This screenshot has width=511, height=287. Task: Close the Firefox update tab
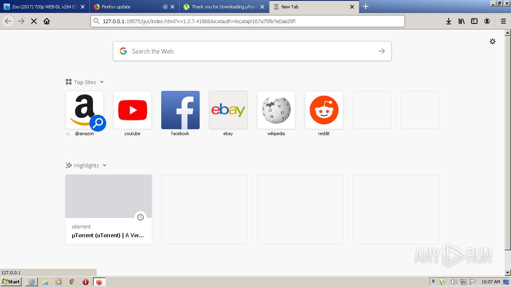coord(172,7)
